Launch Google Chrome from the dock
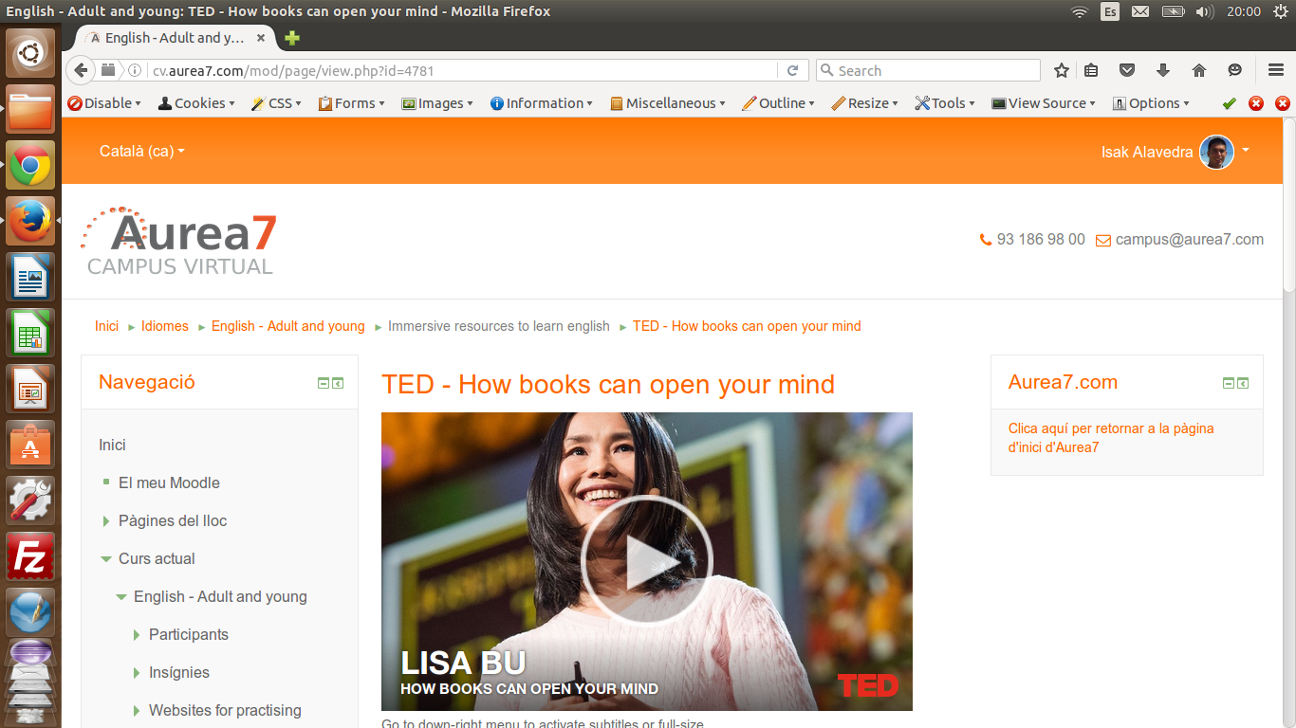This screenshot has width=1296, height=728. (31, 167)
